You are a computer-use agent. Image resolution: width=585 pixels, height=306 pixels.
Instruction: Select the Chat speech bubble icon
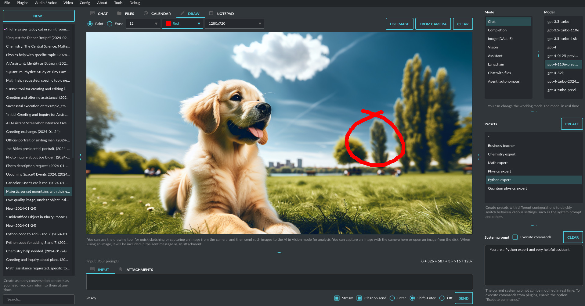92,13
